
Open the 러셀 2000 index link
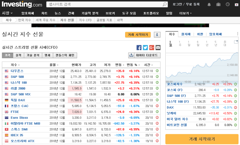click(18, 88)
